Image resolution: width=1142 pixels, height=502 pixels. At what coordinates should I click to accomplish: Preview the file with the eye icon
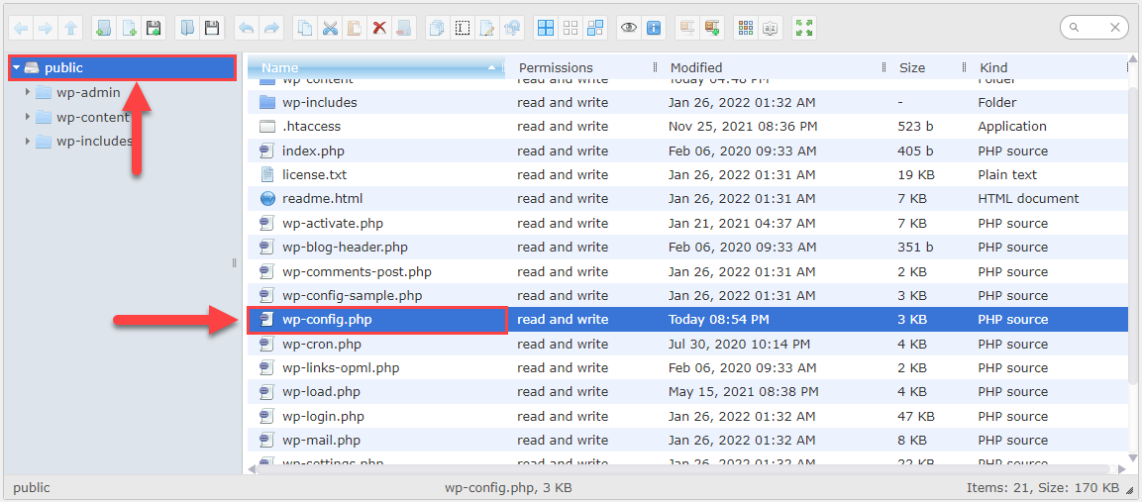pos(629,28)
